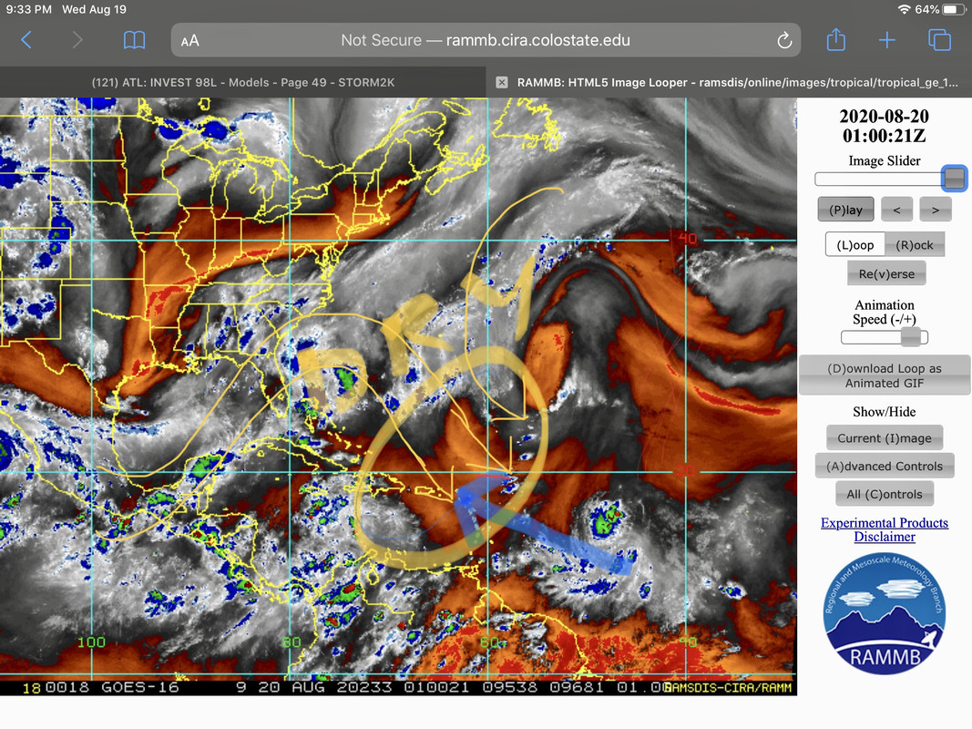972x729 pixels.
Task: Add a new tab with plus icon
Action: point(887,40)
